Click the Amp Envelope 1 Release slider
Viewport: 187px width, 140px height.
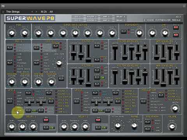[x=176, y=54]
